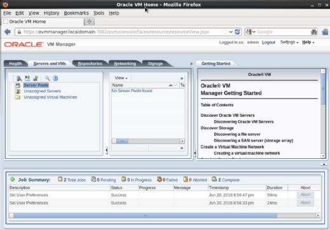Select the Getting Started tab
This screenshot has height=230, width=330.
point(216,64)
